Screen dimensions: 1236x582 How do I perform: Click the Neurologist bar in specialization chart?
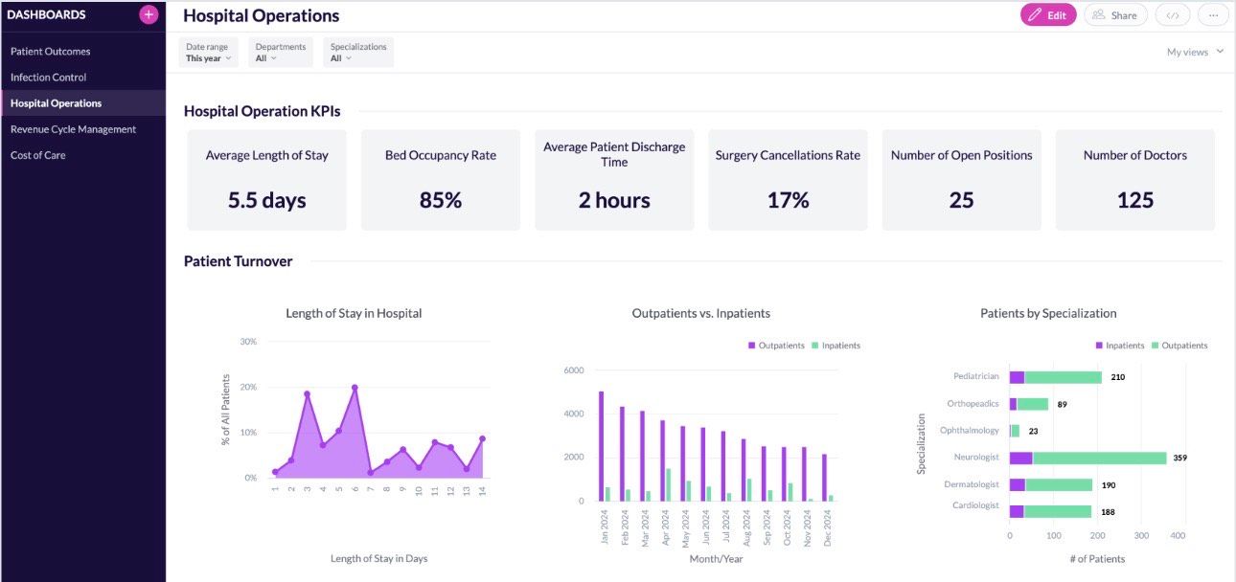point(1087,458)
